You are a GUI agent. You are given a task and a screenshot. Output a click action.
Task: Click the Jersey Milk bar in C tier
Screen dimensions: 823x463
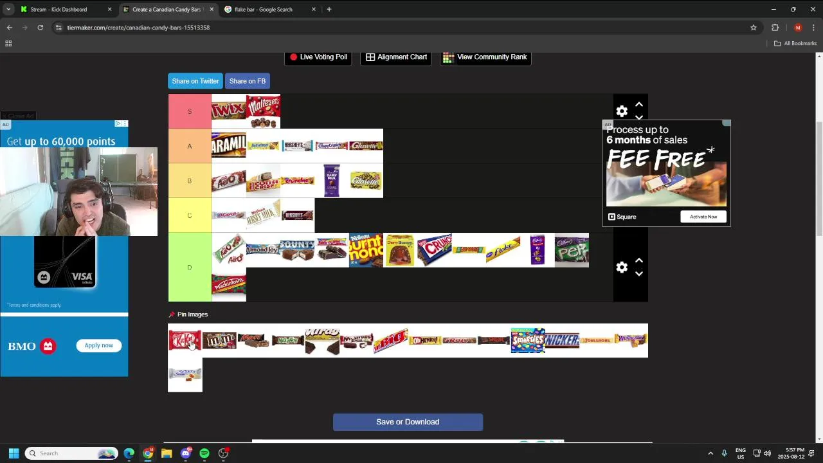263,215
